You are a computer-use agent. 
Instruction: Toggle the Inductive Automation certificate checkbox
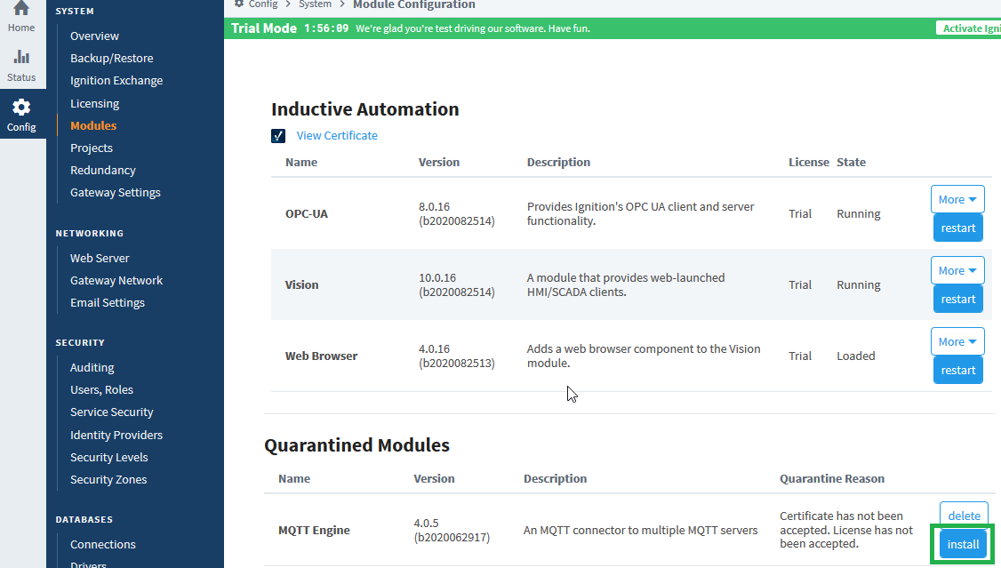(278, 136)
